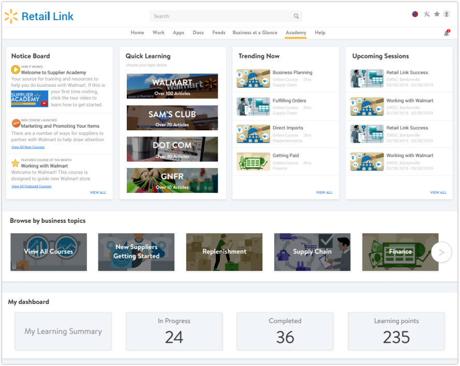Choose Walmart Quick Learning topic
Viewport: 460px width, 366px height.
point(172,86)
